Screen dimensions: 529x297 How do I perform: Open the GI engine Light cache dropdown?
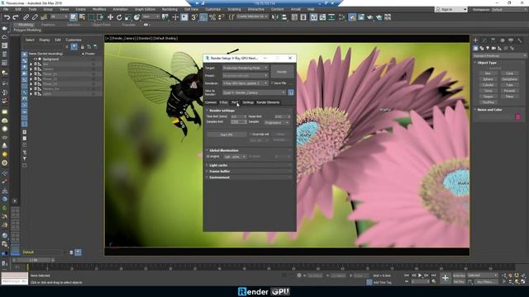tap(235, 157)
